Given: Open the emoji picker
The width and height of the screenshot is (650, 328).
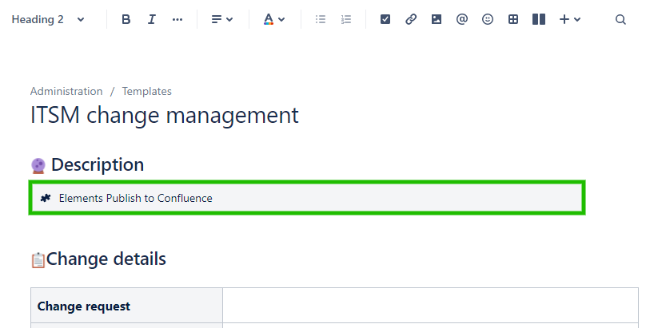Looking at the screenshot, I should (488, 19).
